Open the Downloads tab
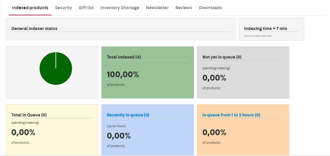Screen dimensions: 330x156 tap(210, 8)
